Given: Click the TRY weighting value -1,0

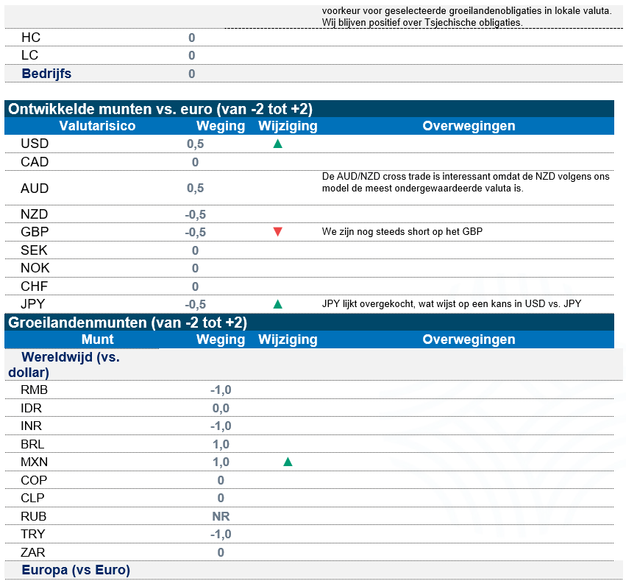Looking at the screenshot, I should coord(221,534).
